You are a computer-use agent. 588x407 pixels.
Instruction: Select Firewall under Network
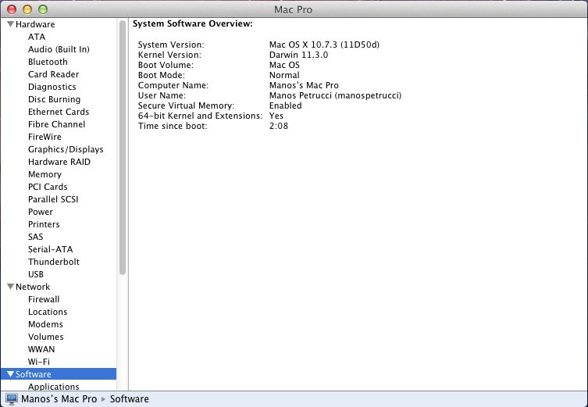click(44, 299)
